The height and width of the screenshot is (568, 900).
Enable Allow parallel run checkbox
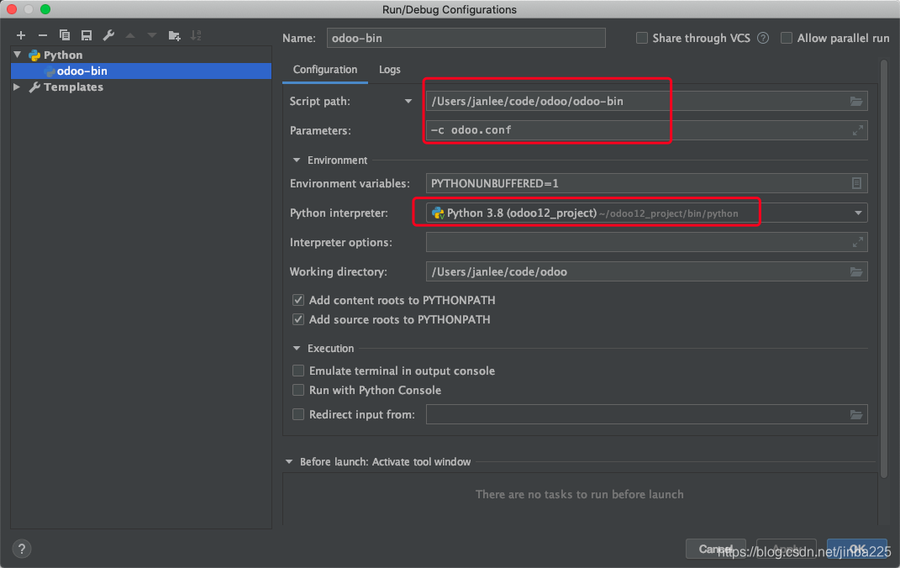point(787,38)
